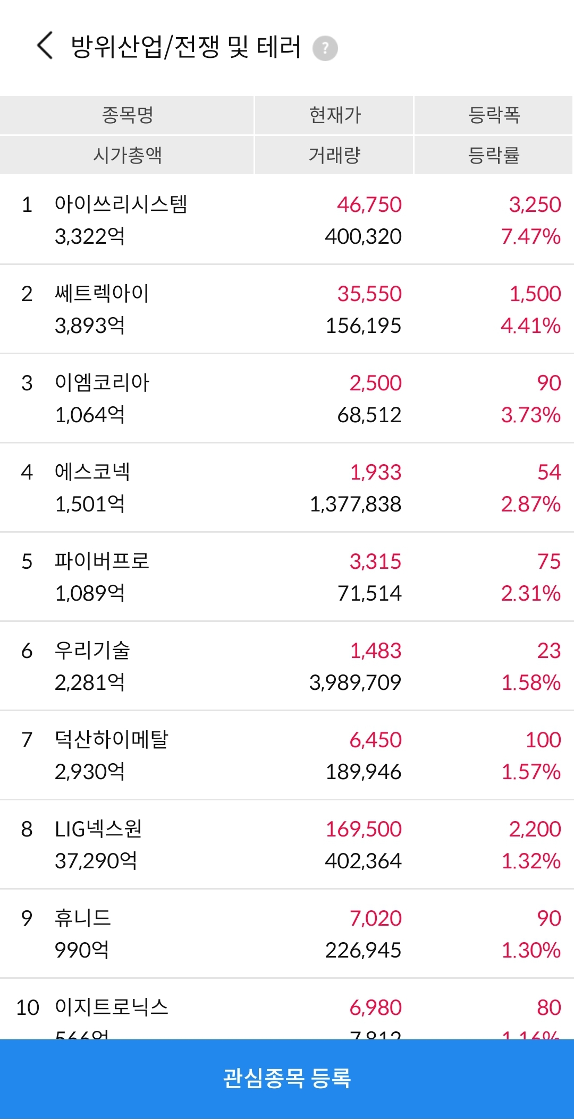574x1119 pixels.
Task: Select LIG넥스원 stock row
Action: (x=287, y=844)
